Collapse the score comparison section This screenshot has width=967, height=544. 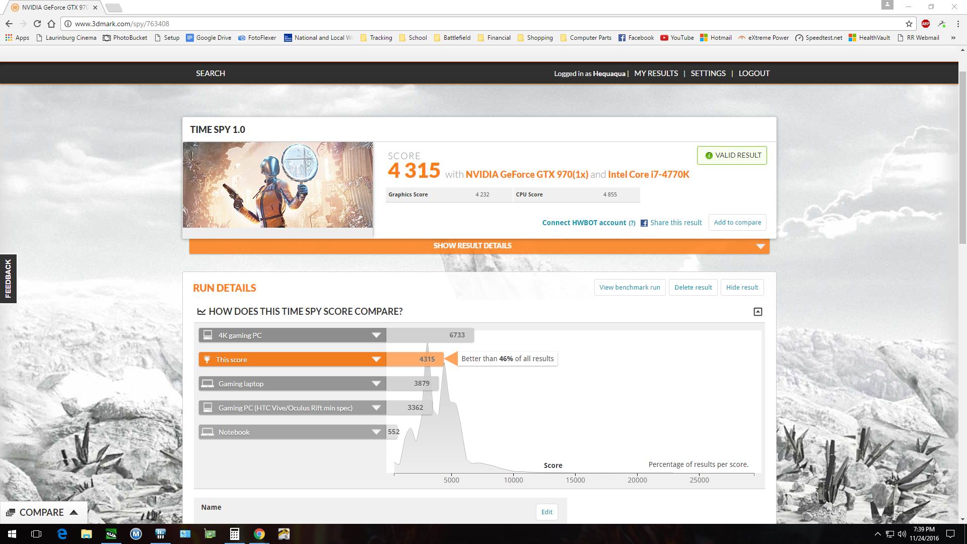click(757, 312)
